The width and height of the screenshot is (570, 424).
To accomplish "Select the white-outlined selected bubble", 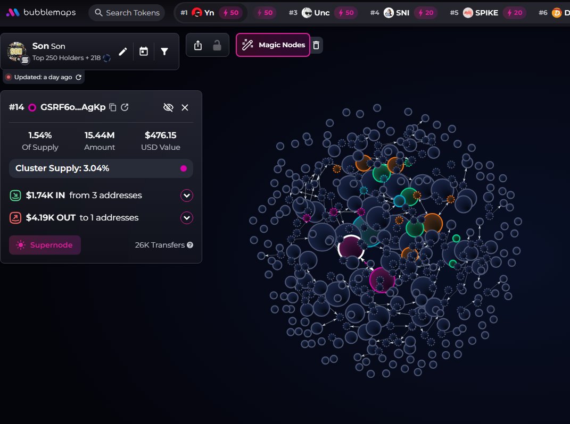I will pyautogui.click(x=350, y=247).
